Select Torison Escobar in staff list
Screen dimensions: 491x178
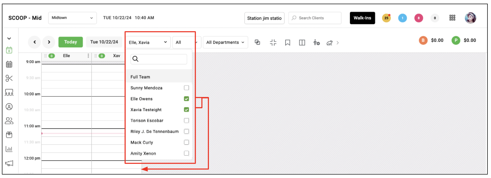point(147,120)
